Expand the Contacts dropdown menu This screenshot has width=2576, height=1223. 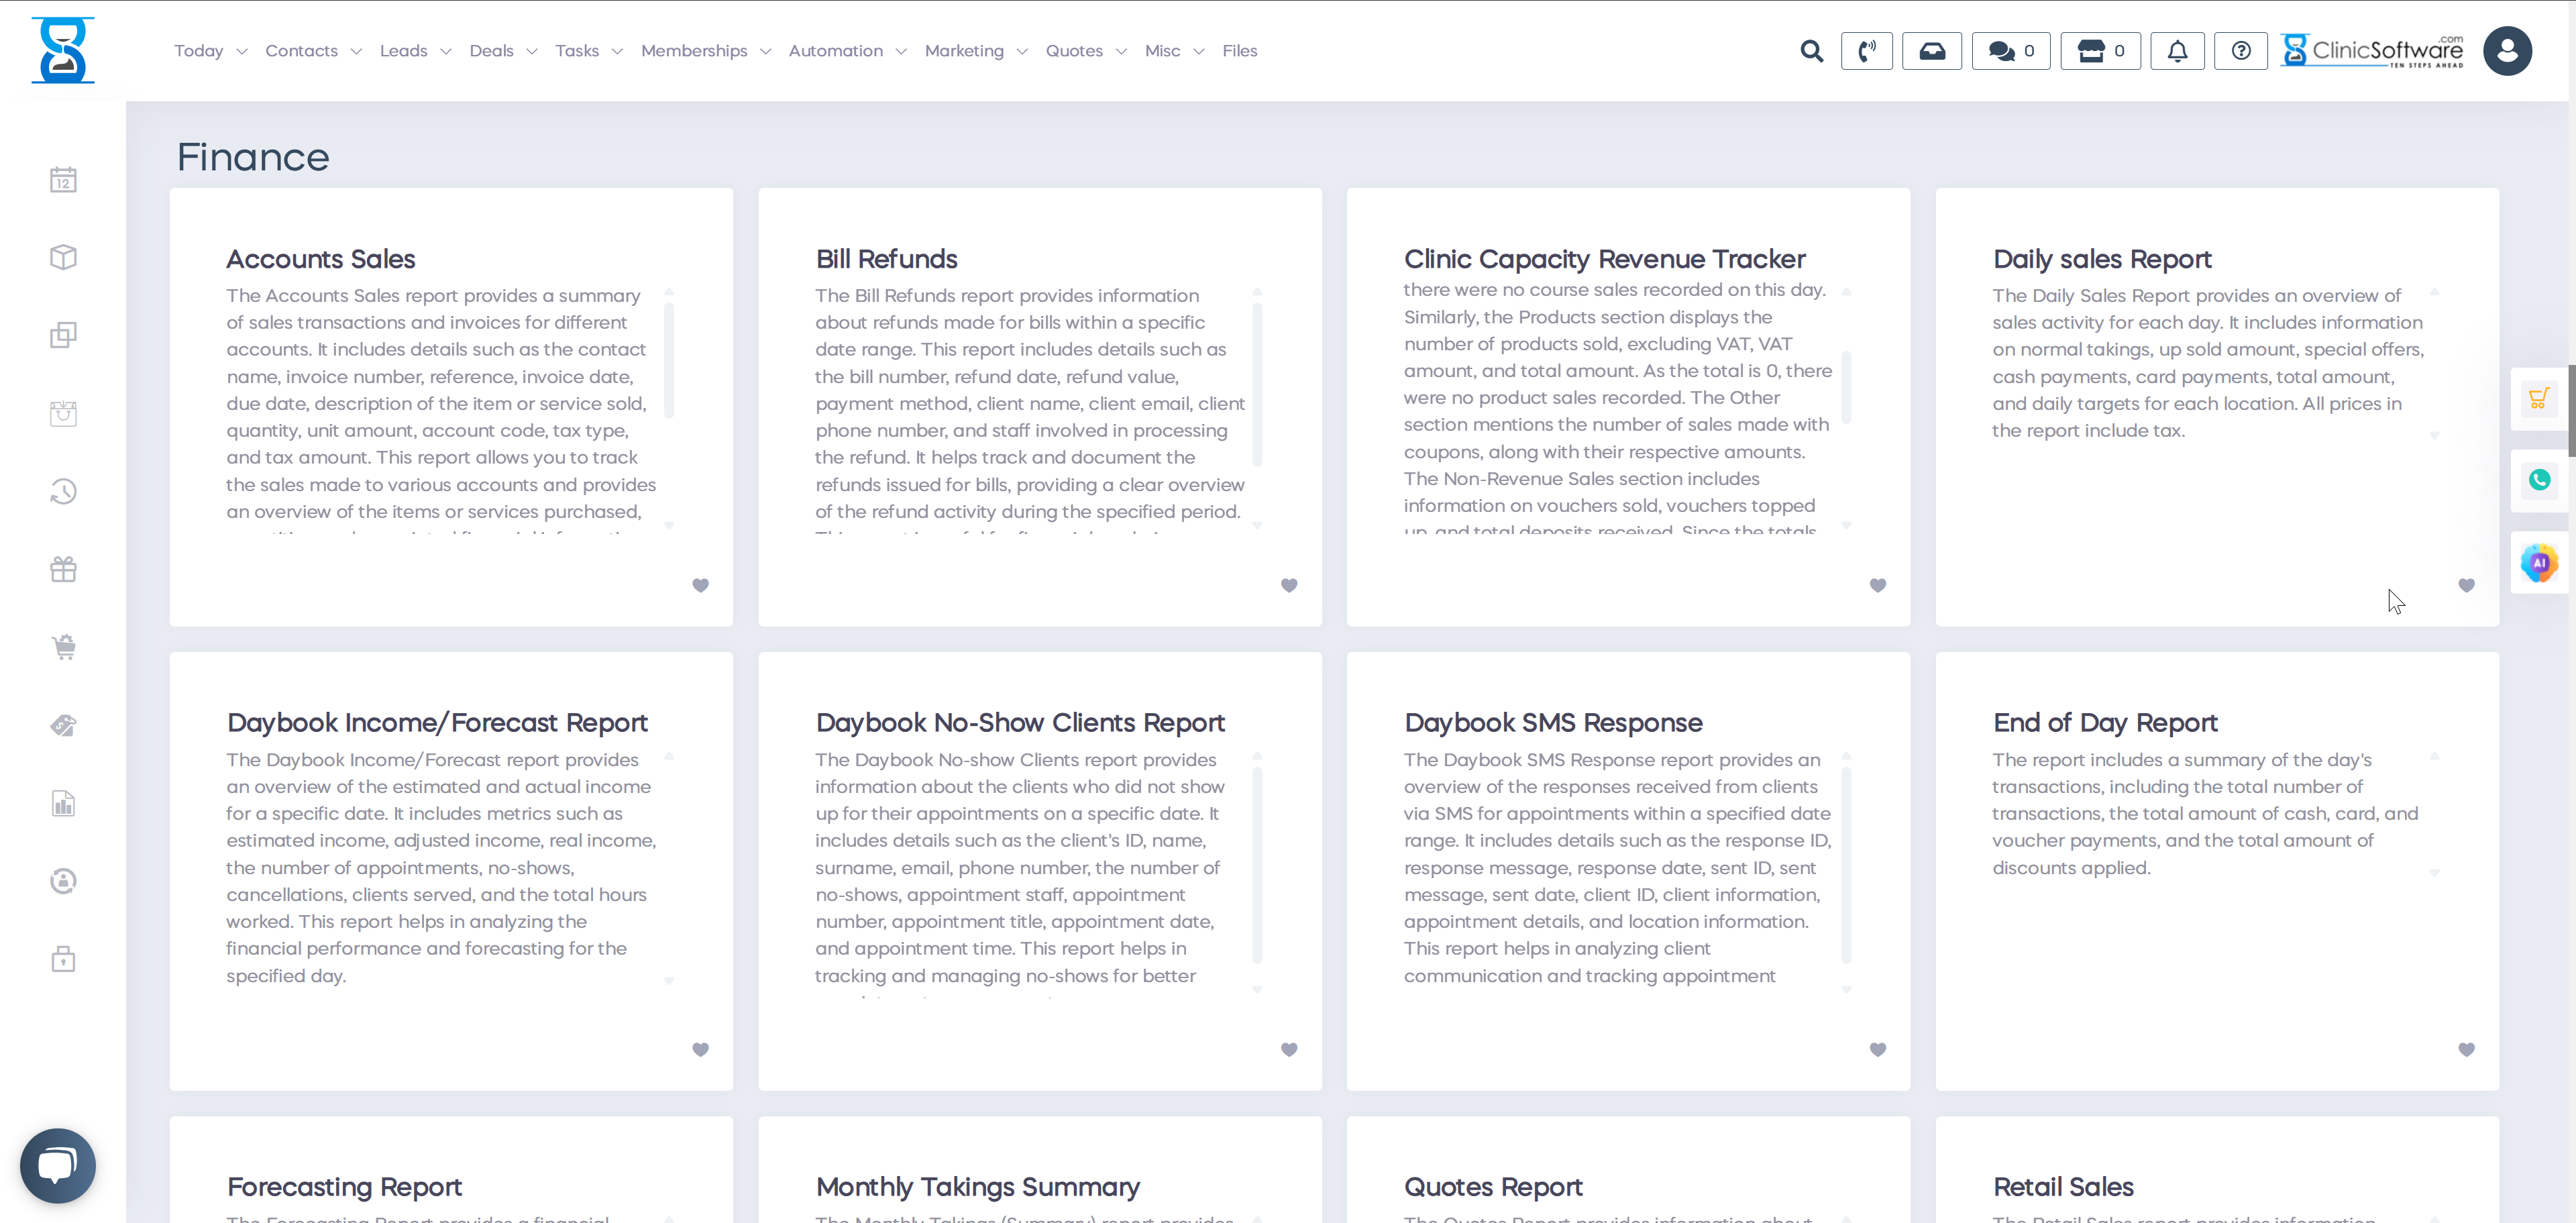pyautogui.click(x=302, y=50)
